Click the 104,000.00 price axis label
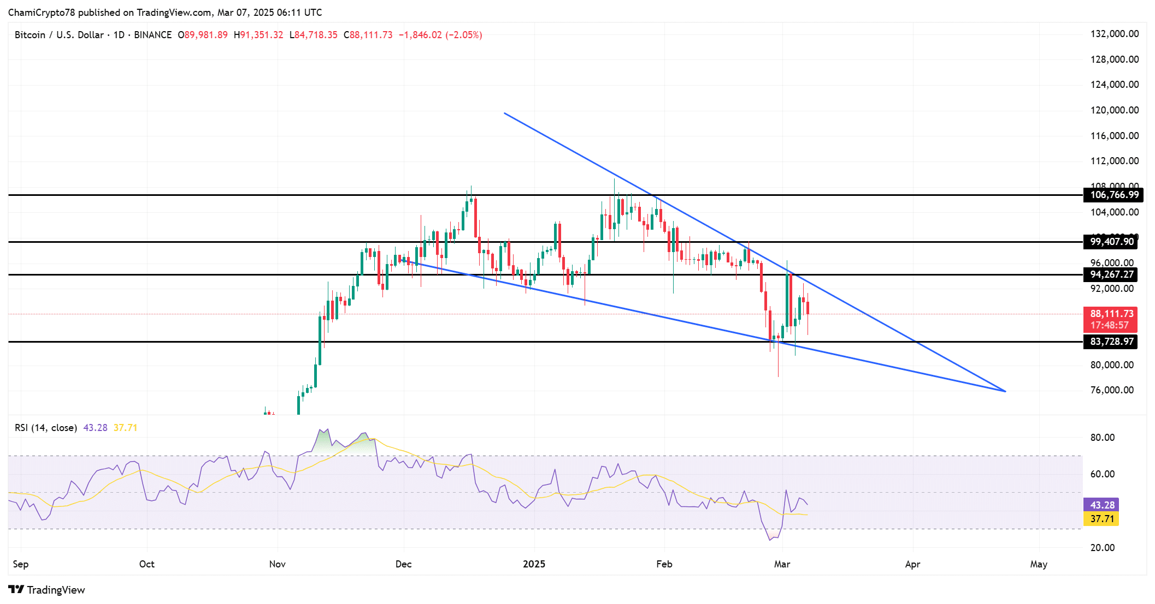Image resolution: width=1155 pixels, height=604 pixels. click(1115, 212)
